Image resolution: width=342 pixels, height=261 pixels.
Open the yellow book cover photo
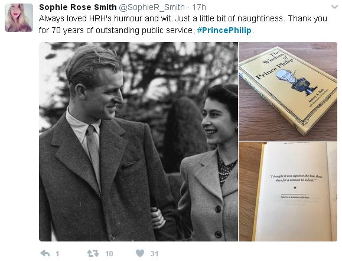[288, 92]
